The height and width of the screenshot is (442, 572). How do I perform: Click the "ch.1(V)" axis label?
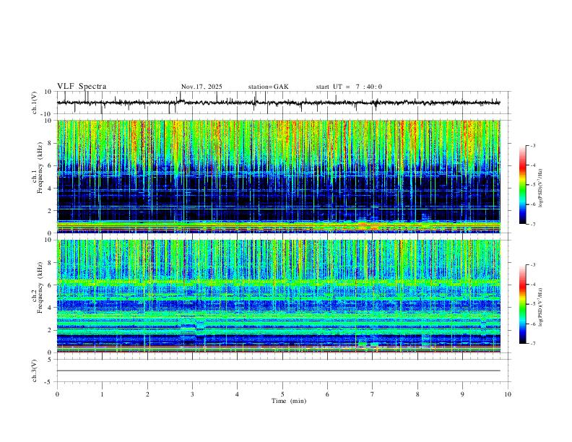click(35, 103)
